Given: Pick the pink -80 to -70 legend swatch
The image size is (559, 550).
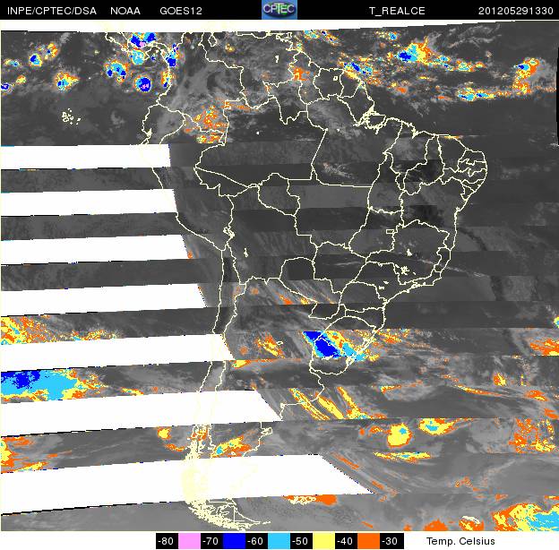Looking at the screenshot, I should [x=189, y=541].
